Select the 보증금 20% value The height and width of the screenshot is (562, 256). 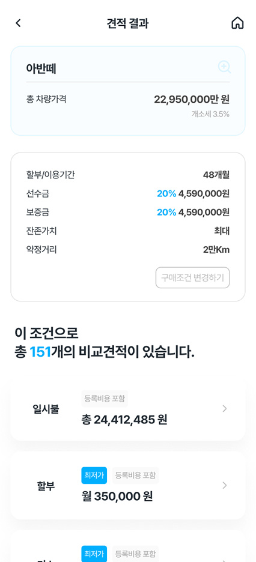166,213
